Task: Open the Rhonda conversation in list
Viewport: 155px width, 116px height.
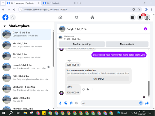Action: (x=26, y=108)
